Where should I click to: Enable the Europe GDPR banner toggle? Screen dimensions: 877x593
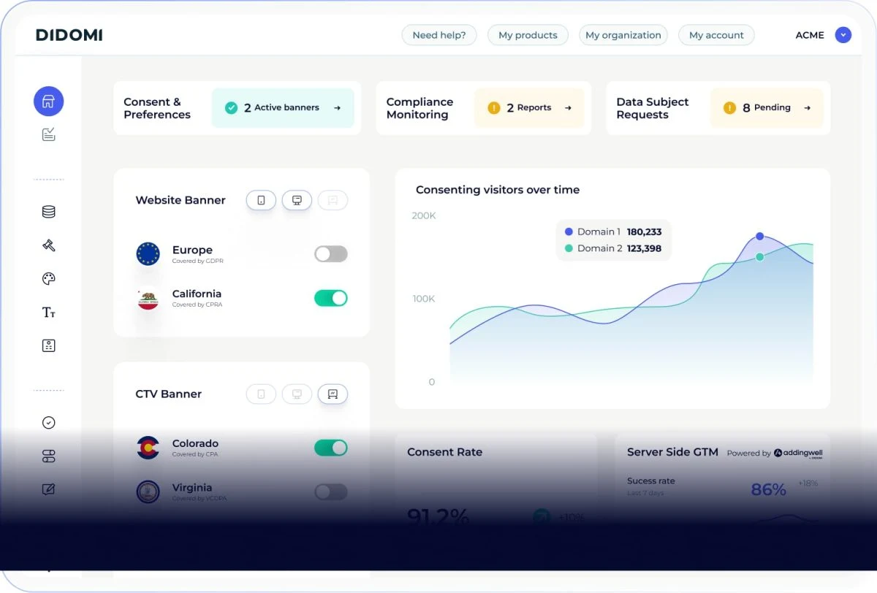tap(331, 254)
